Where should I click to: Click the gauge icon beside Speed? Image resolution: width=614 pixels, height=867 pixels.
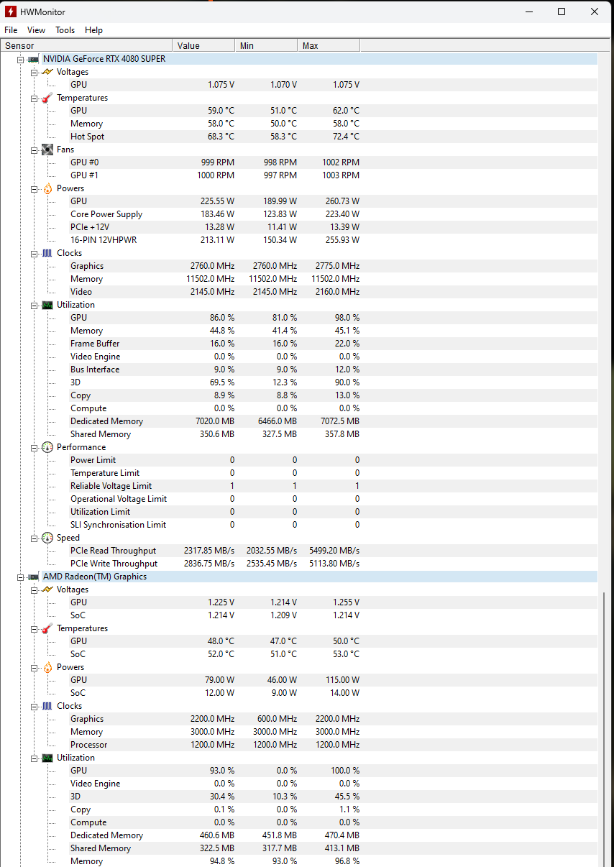(47, 538)
